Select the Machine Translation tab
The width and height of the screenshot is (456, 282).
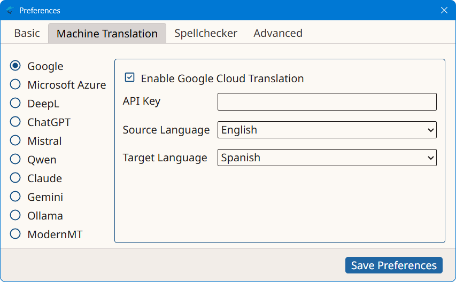pyautogui.click(x=107, y=34)
